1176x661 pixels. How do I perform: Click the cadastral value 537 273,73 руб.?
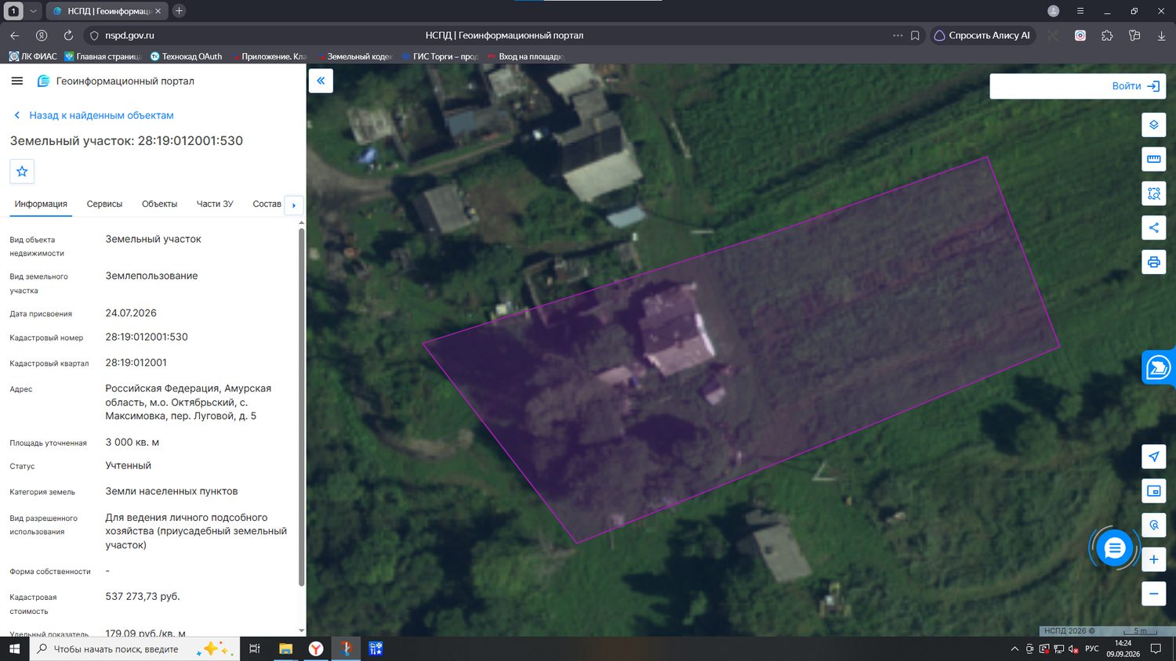(x=143, y=596)
